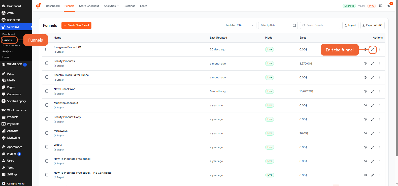Open the Elementor sidebar menu
The image size is (398, 186).
(16, 20)
